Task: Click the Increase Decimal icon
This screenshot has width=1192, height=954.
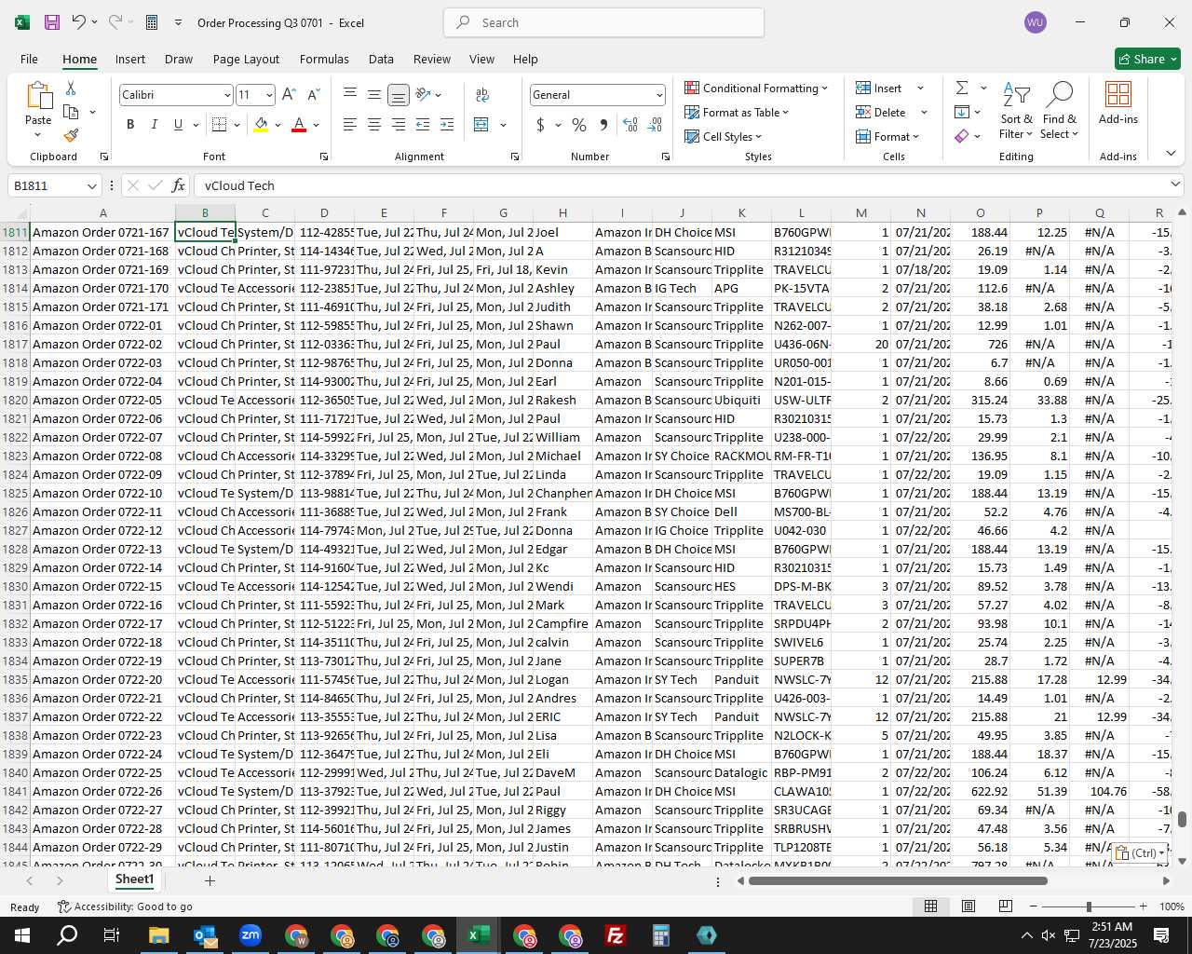Action: click(x=630, y=125)
